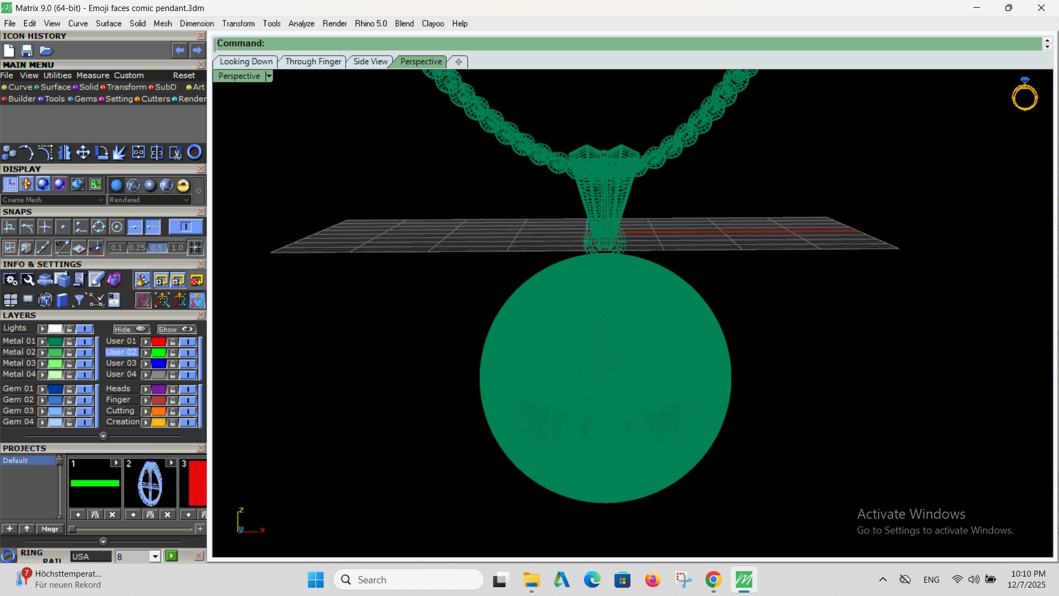Screen dimensions: 1059x596
Task: Click the Save disk icon in Icon History
Action: 27,50
